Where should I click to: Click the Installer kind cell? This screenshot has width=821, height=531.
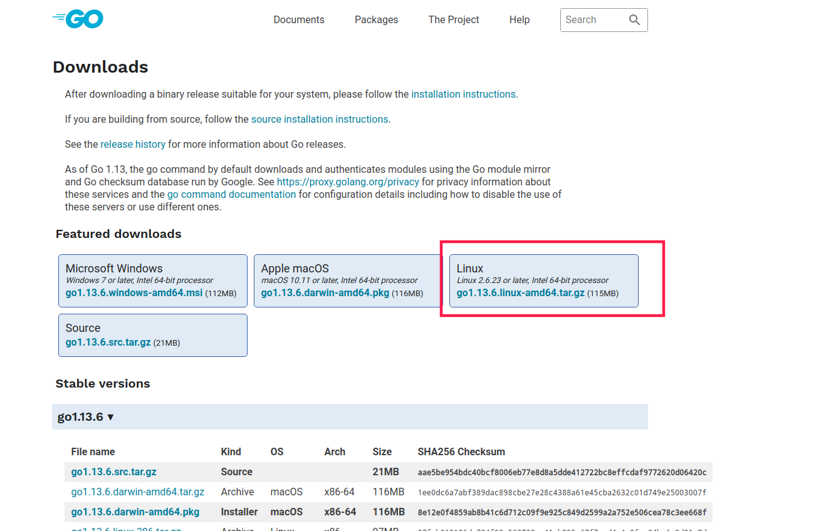(x=239, y=512)
